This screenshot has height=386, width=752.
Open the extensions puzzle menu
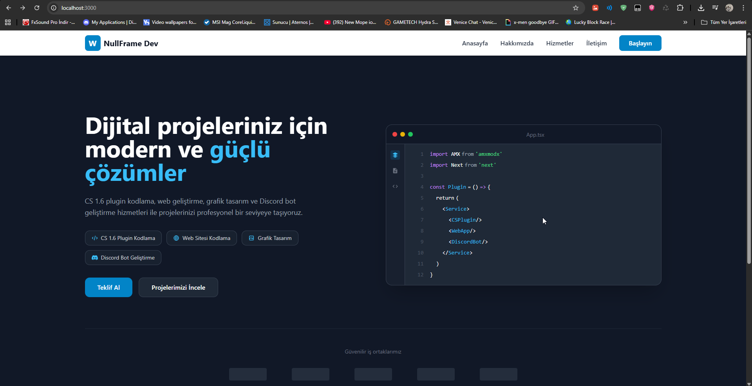680,8
